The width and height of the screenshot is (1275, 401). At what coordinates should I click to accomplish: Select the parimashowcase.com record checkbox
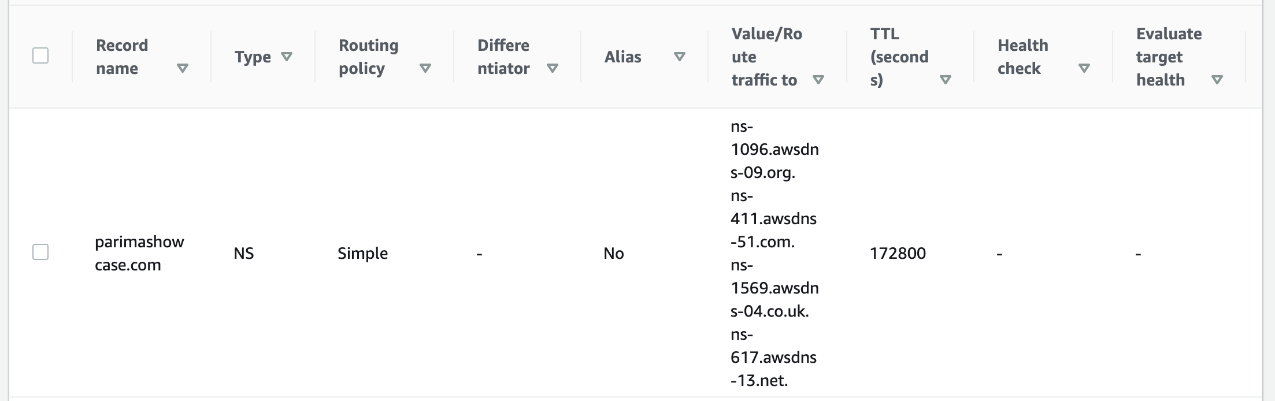[40, 252]
